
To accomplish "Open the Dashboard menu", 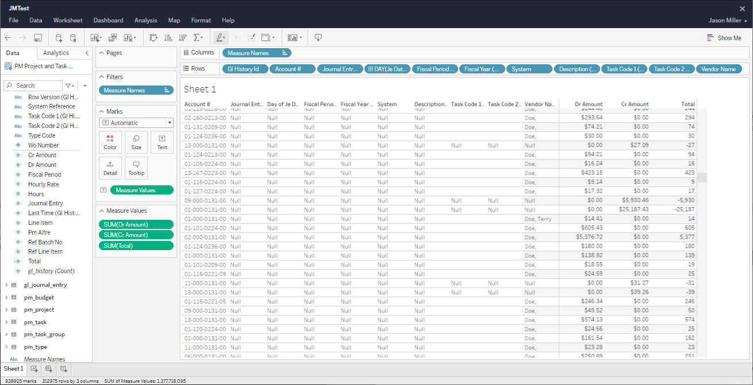I will [108, 20].
